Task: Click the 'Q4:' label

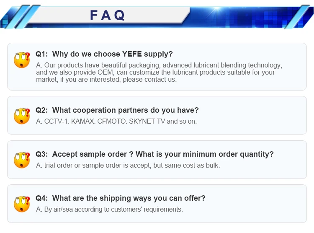Action: point(42,198)
